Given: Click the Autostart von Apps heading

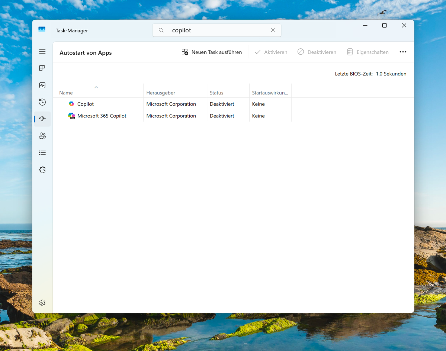Looking at the screenshot, I should (x=86, y=52).
